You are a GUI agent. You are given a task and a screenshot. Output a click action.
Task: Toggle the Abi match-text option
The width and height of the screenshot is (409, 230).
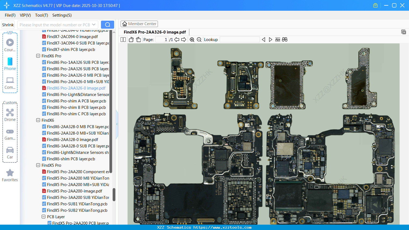(277, 40)
